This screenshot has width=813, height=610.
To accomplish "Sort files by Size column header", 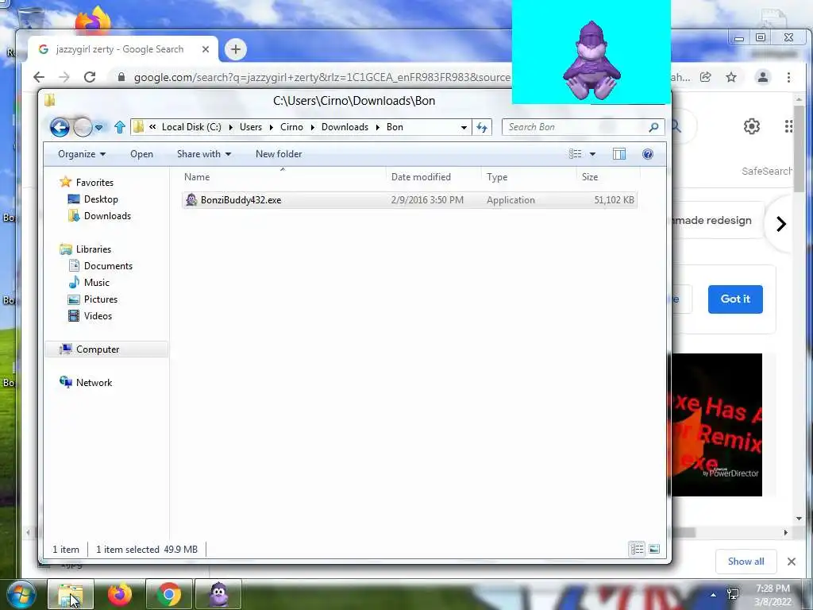I will [608, 177].
